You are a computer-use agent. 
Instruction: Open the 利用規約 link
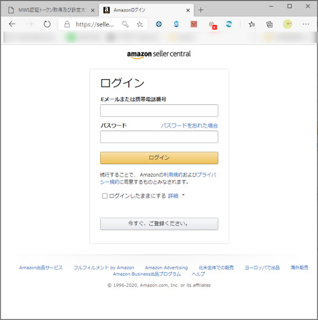coord(173,175)
